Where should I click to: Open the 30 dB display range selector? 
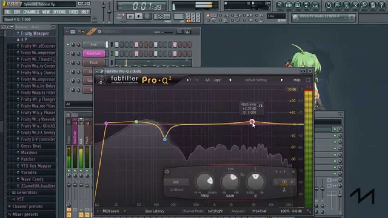[292, 89]
